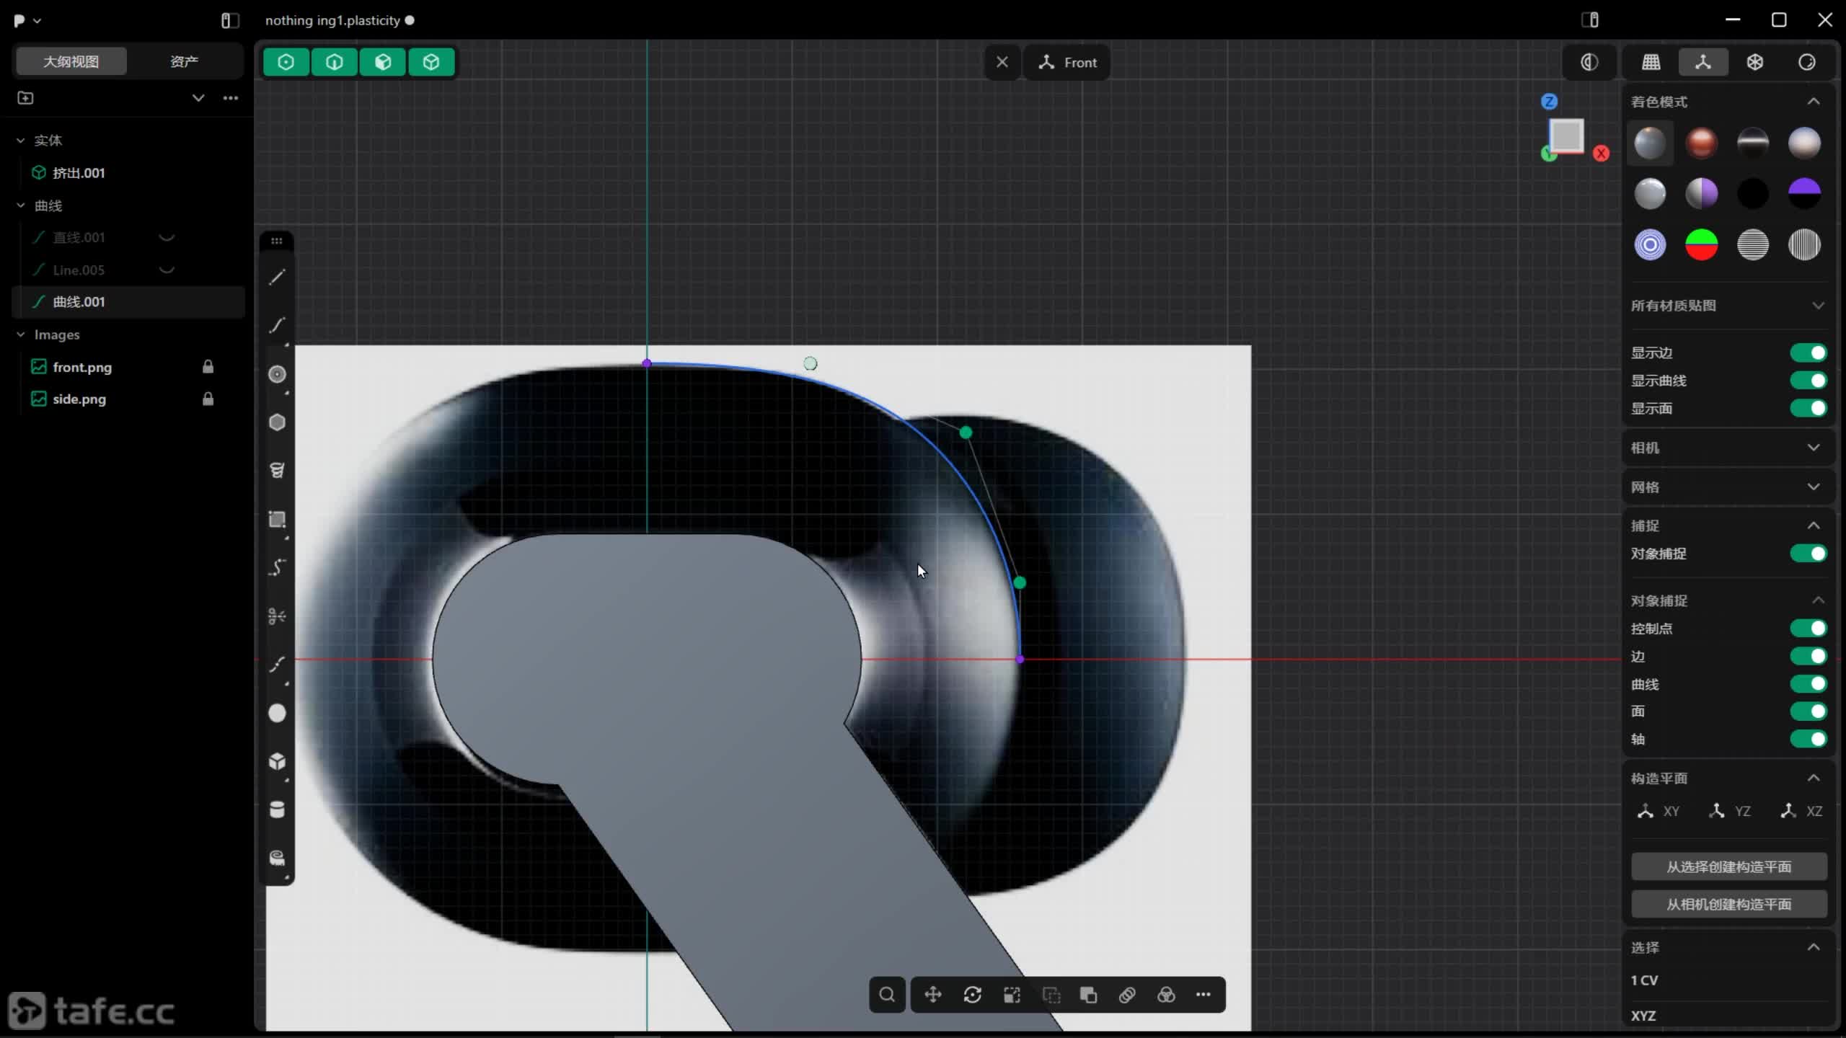Screen dimensions: 1846x1038
Task: Click the search icon in bottom toolbar
Action: click(x=887, y=995)
